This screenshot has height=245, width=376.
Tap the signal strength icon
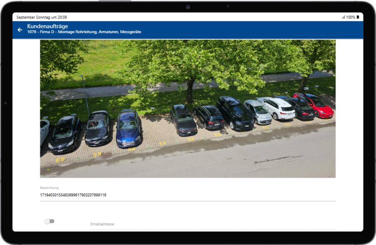[x=343, y=17]
